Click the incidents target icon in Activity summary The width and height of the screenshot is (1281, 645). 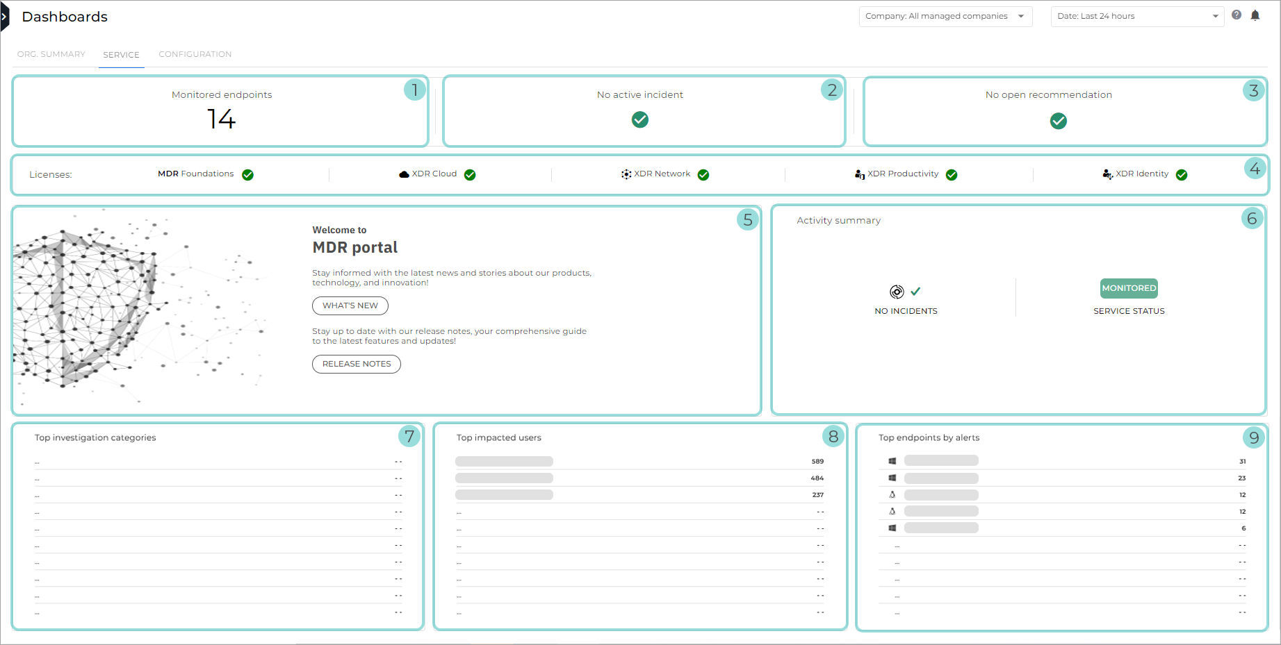click(x=897, y=292)
